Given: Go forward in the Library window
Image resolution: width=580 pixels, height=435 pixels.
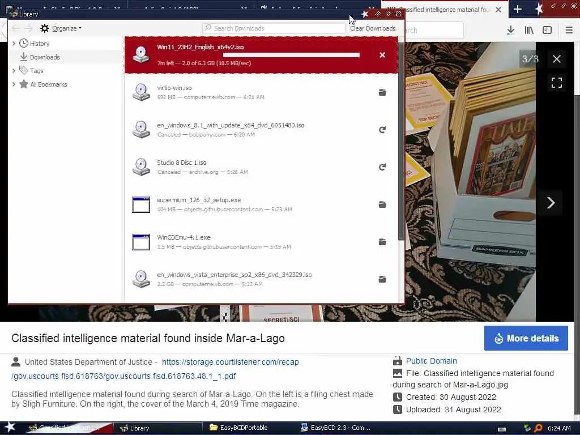Looking at the screenshot, I should (x=28, y=28).
